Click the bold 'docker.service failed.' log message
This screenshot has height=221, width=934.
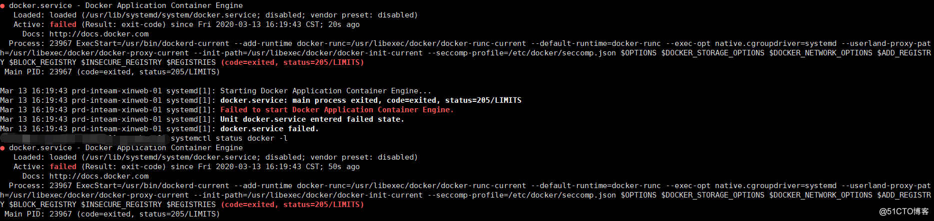pos(269,129)
